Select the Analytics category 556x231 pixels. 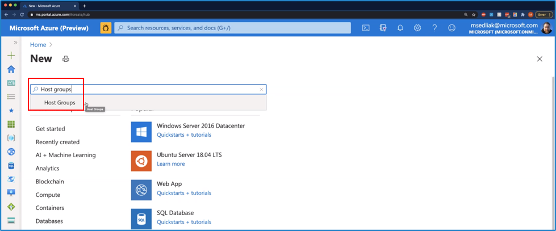tap(48, 169)
